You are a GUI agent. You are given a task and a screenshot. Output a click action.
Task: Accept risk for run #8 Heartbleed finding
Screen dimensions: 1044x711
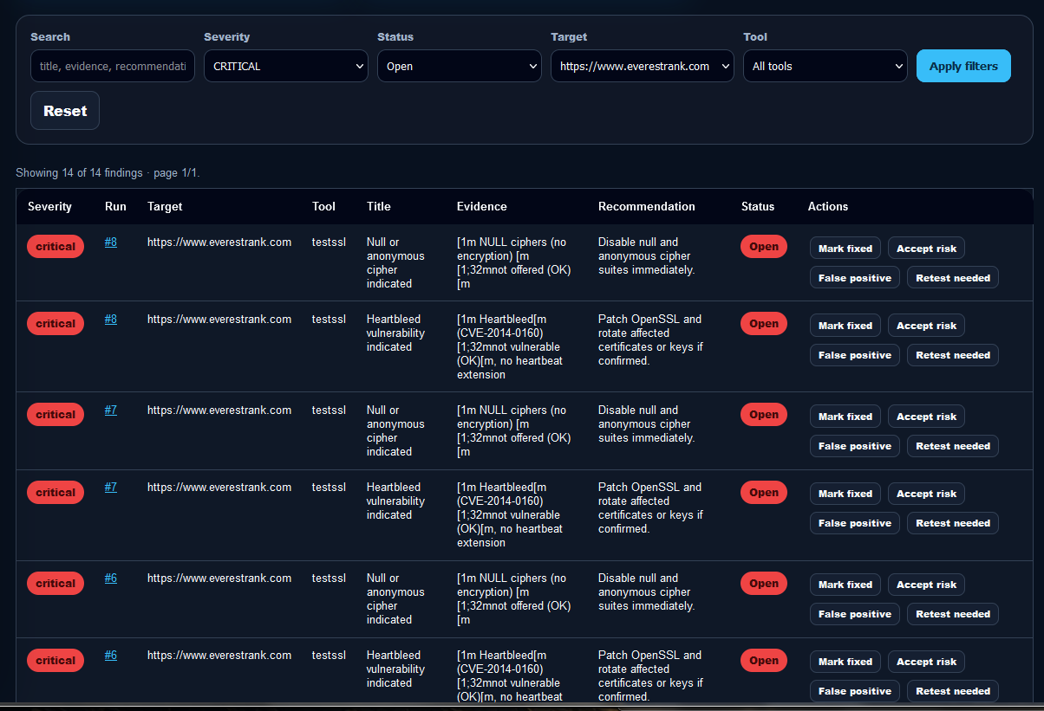[926, 326]
